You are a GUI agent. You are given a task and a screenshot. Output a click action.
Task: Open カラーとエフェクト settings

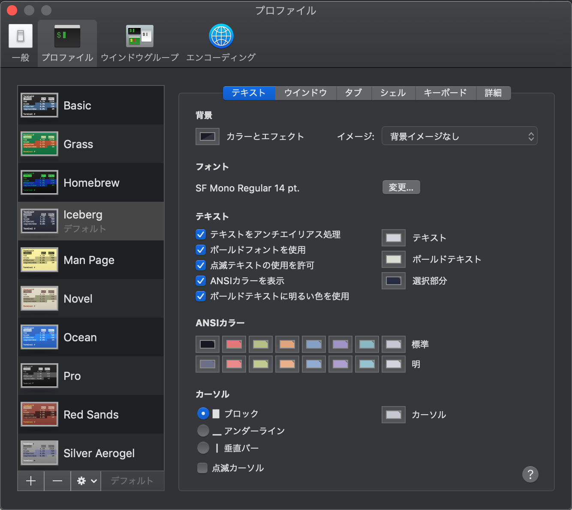[207, 136]
